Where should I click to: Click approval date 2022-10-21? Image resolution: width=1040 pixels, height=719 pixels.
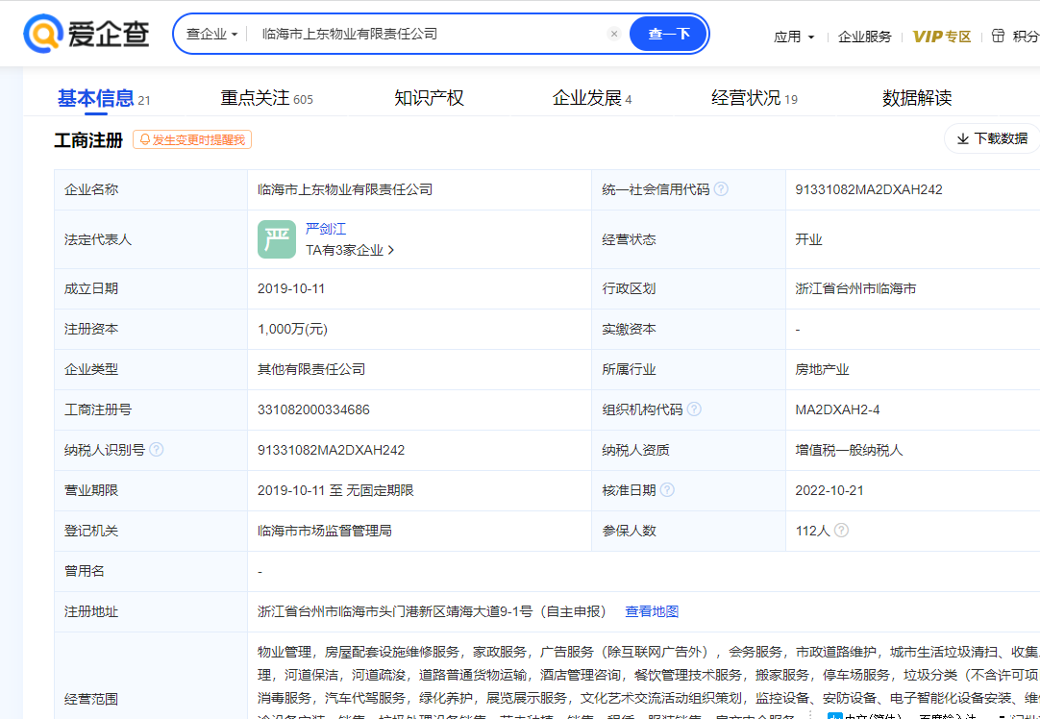[x=830, y=491]
